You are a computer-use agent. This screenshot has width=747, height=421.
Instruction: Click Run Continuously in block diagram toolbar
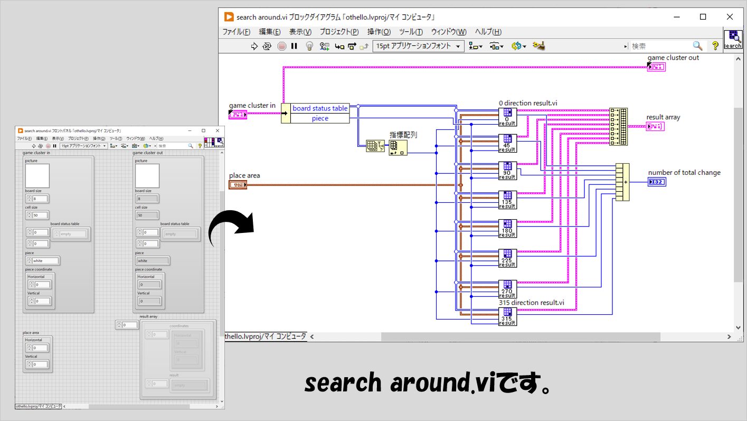pos(267,46)
